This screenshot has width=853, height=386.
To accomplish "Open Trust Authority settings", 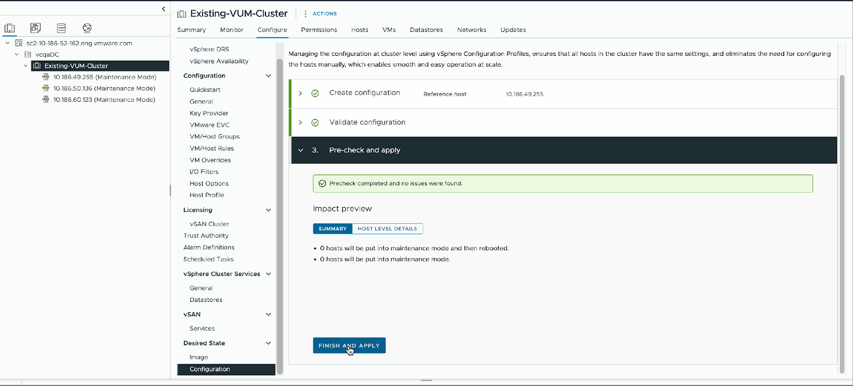I will [206, 236].
